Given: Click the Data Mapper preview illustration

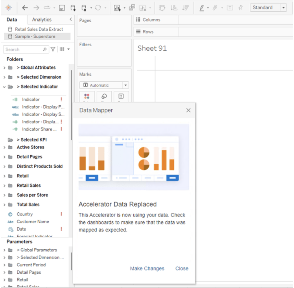Looking at the screenshot, I should 134,157.
